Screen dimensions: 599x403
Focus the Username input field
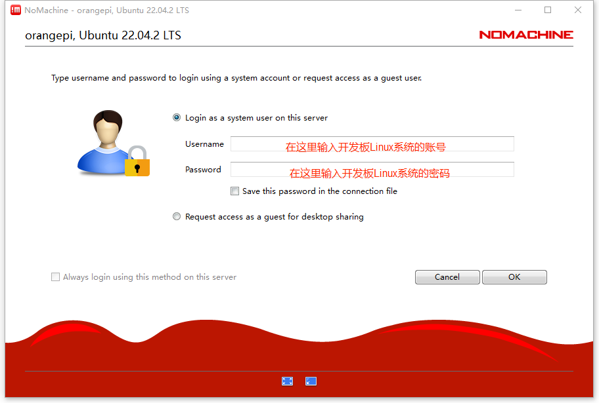tap(372, 144)
